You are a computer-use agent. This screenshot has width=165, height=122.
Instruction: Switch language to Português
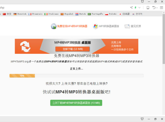97,14
